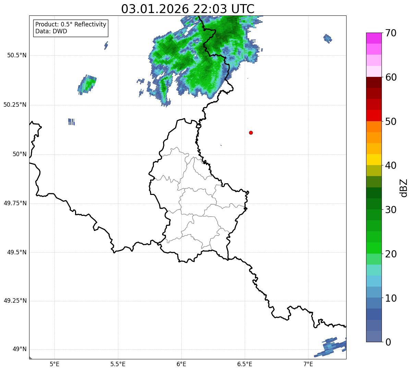Click the dBZ colorbar axis label

[404, 187]
